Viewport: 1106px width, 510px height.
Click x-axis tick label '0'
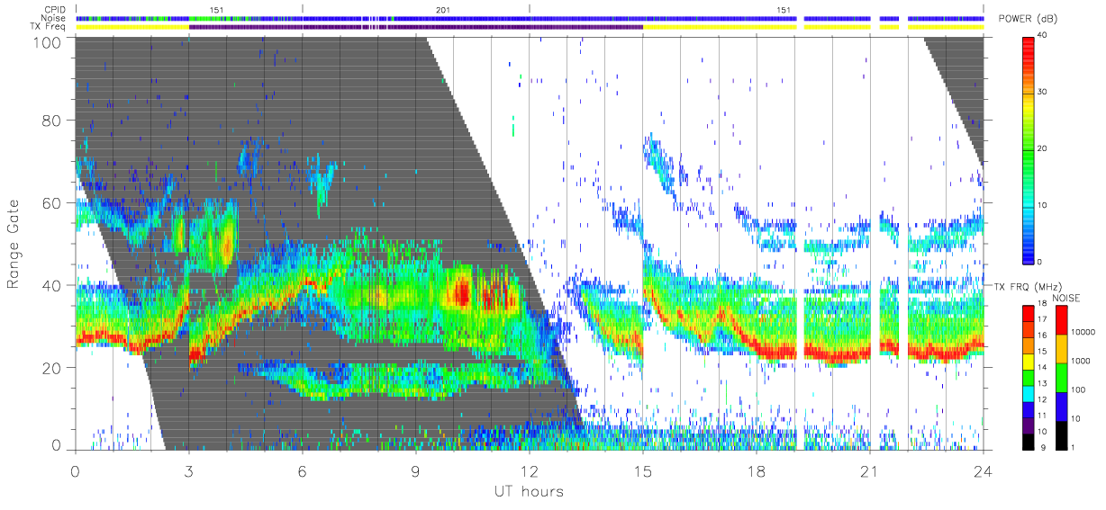[x=76, y=470]
